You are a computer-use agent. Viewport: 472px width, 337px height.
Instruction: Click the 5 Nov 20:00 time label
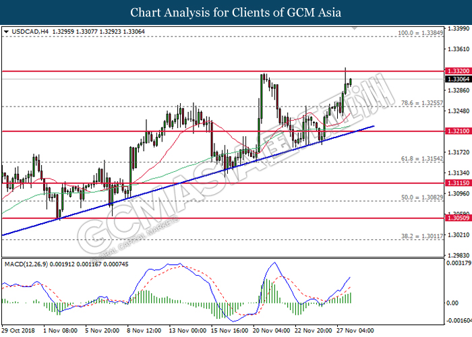click(102, 330)
